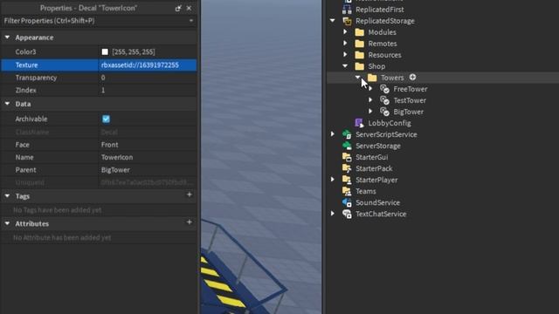Click the Modules folder icon

coord(360,32)
